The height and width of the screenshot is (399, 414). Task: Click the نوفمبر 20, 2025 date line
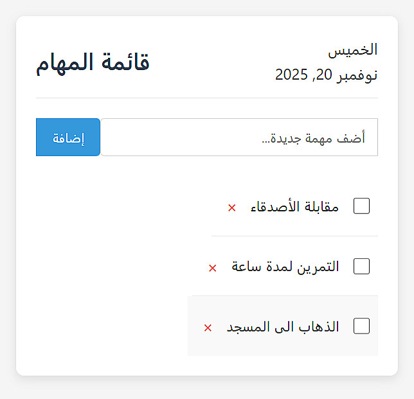(x=326, y=75)
